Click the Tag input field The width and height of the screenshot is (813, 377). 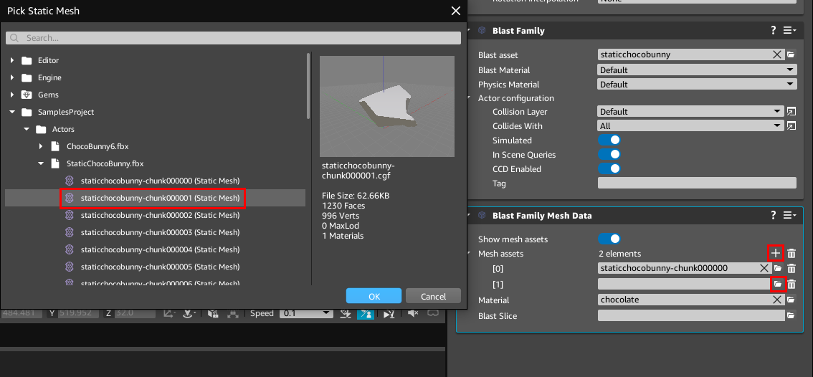pos(697,183)
